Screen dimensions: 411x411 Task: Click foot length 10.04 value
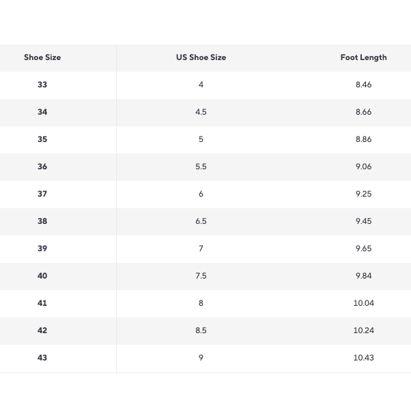(363, 303)
